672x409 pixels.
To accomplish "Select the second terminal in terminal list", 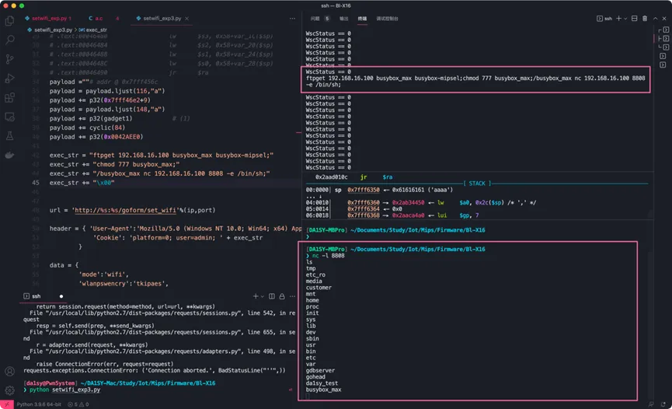I will [x=664, y=39].
